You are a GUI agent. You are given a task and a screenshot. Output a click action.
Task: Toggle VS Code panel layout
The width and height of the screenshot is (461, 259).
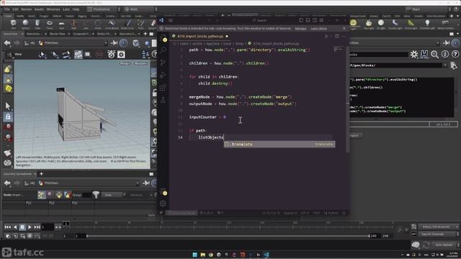pyautogui.click(x=308, y=20)
